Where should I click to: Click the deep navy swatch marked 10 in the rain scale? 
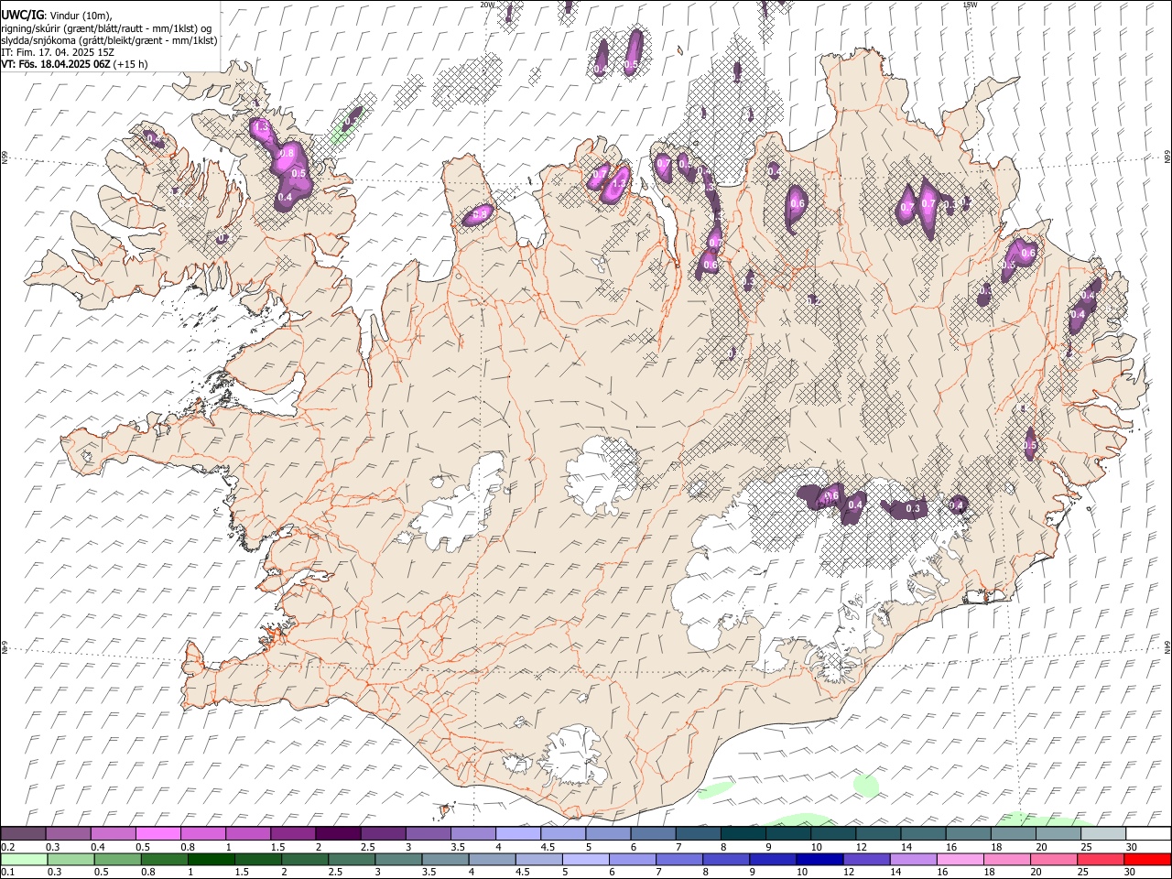tap(819, 859)
